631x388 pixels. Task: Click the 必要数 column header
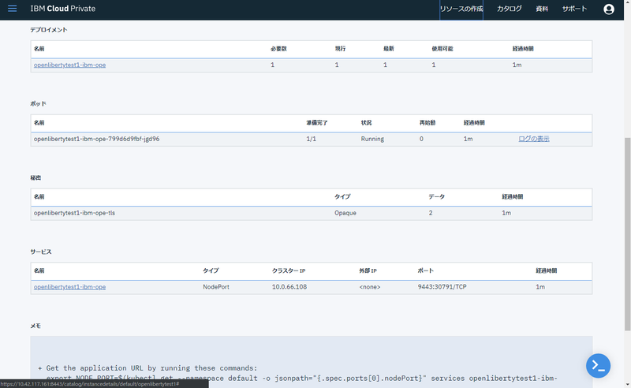point(278,49)
